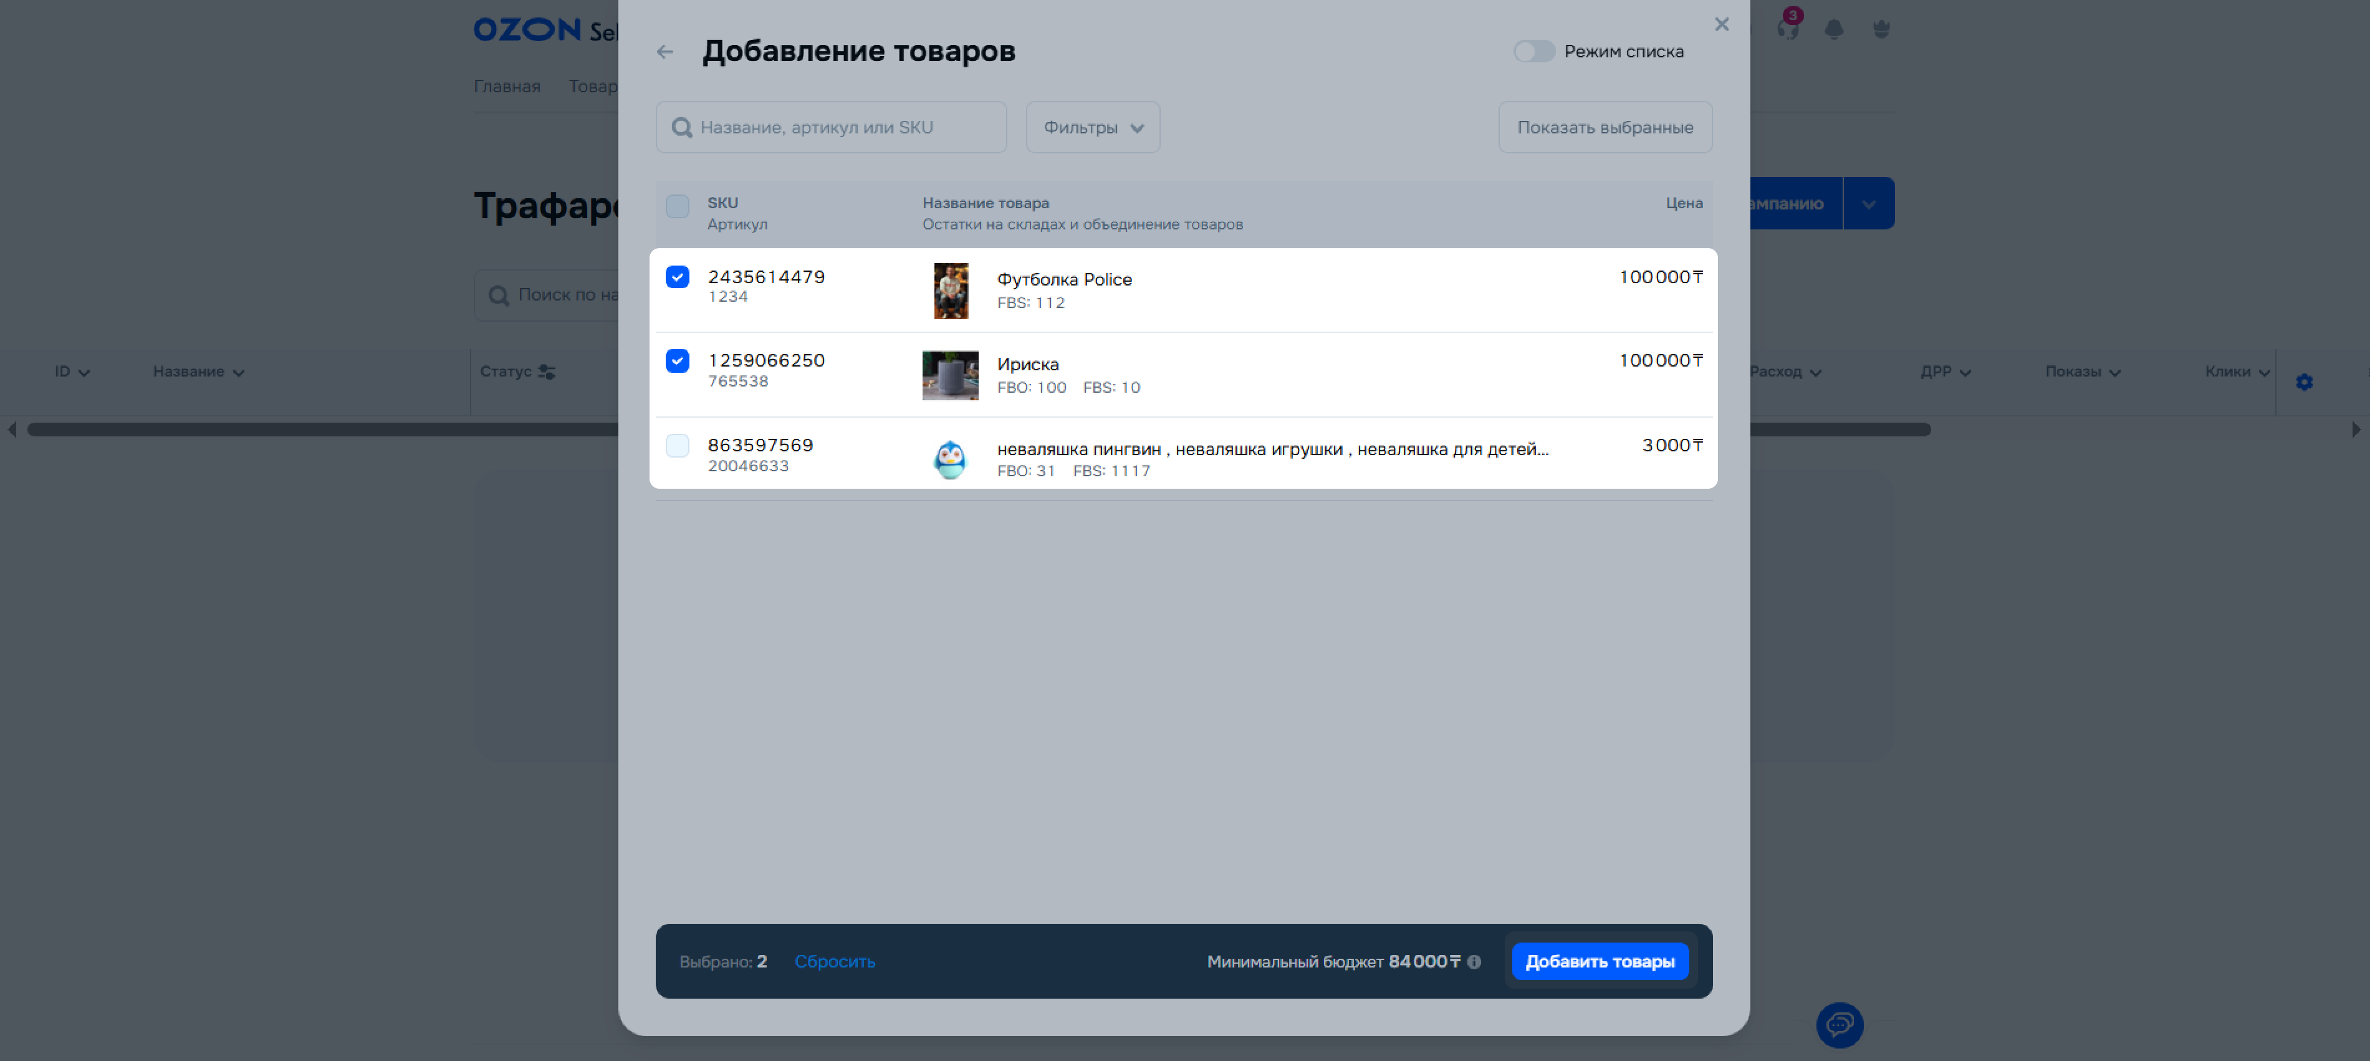Click the back arrow in dialog header
Viewport: 2370px width, 1061px height.
pyautogui.click(x=664, y=52)
